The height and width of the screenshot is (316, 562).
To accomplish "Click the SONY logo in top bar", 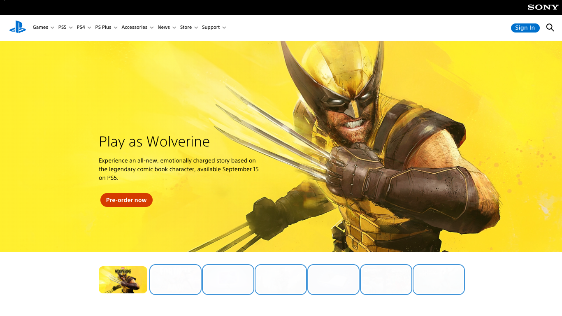I will (x=543, y=7).
